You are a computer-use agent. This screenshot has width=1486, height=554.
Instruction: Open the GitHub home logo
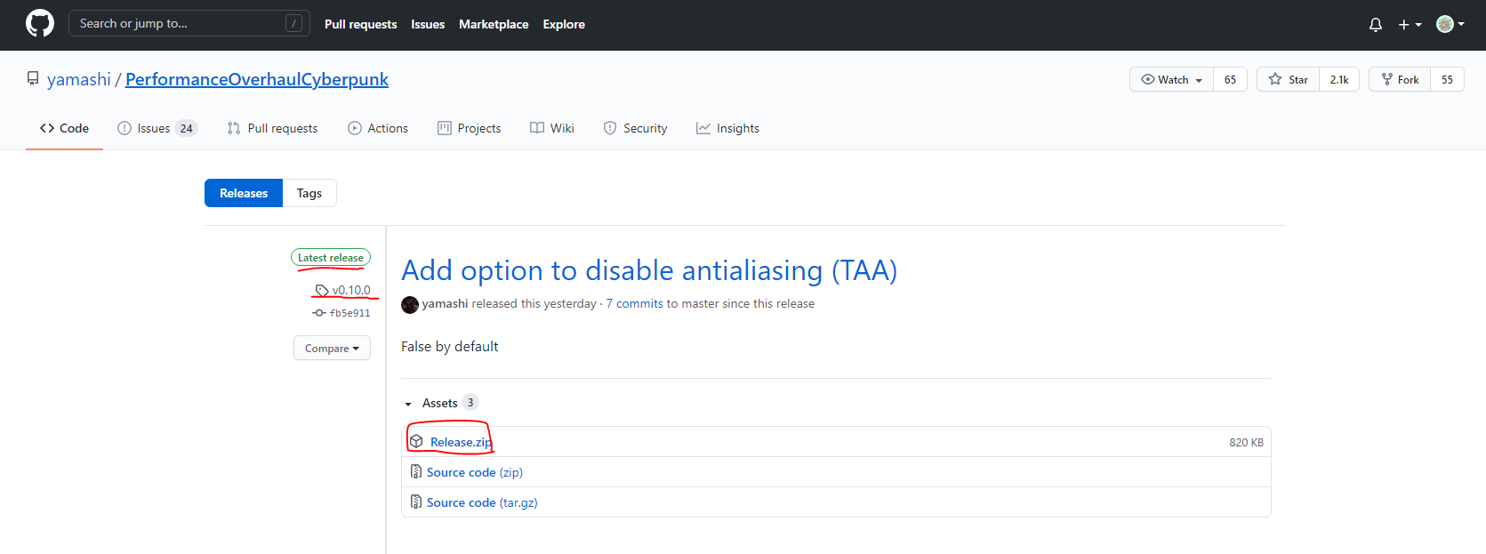coord(40,23)
